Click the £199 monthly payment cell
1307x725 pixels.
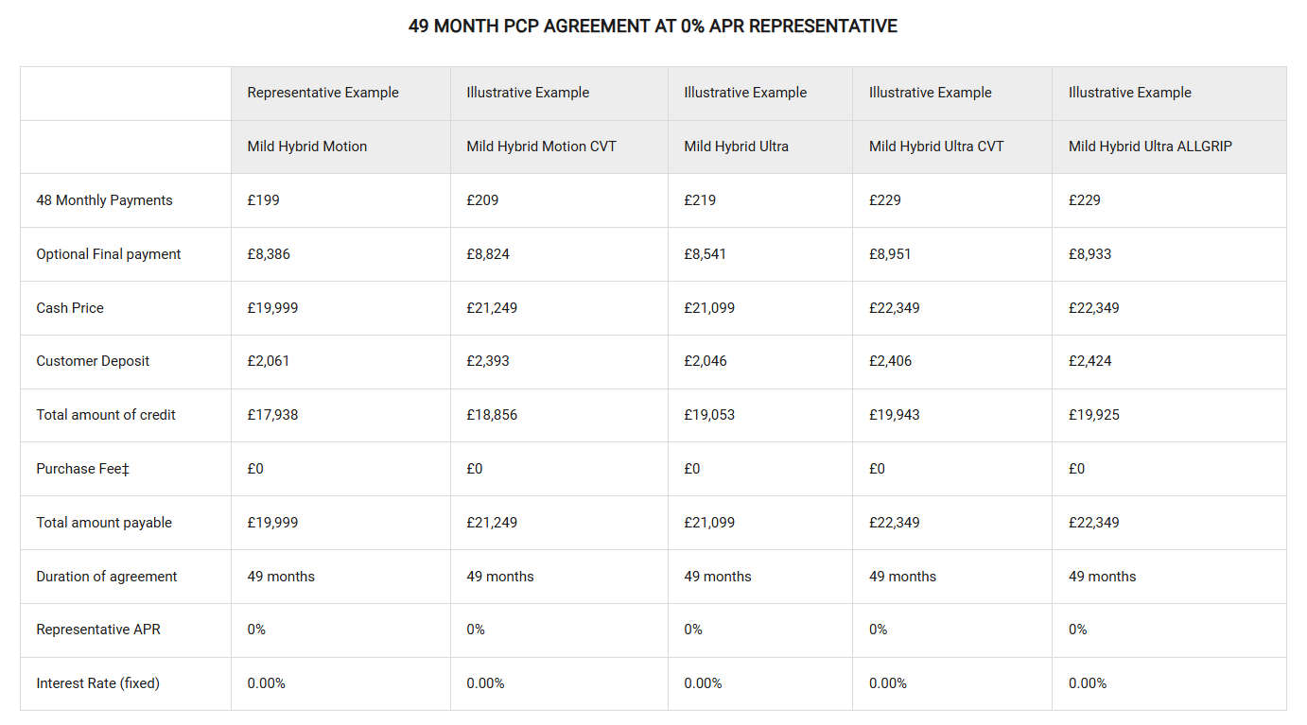(263, 200)
